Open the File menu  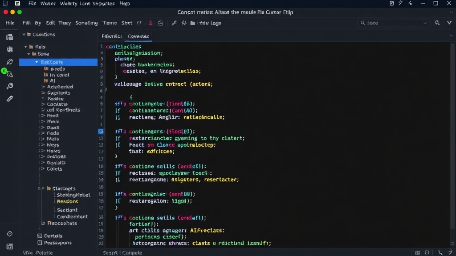tap(32, 4)
